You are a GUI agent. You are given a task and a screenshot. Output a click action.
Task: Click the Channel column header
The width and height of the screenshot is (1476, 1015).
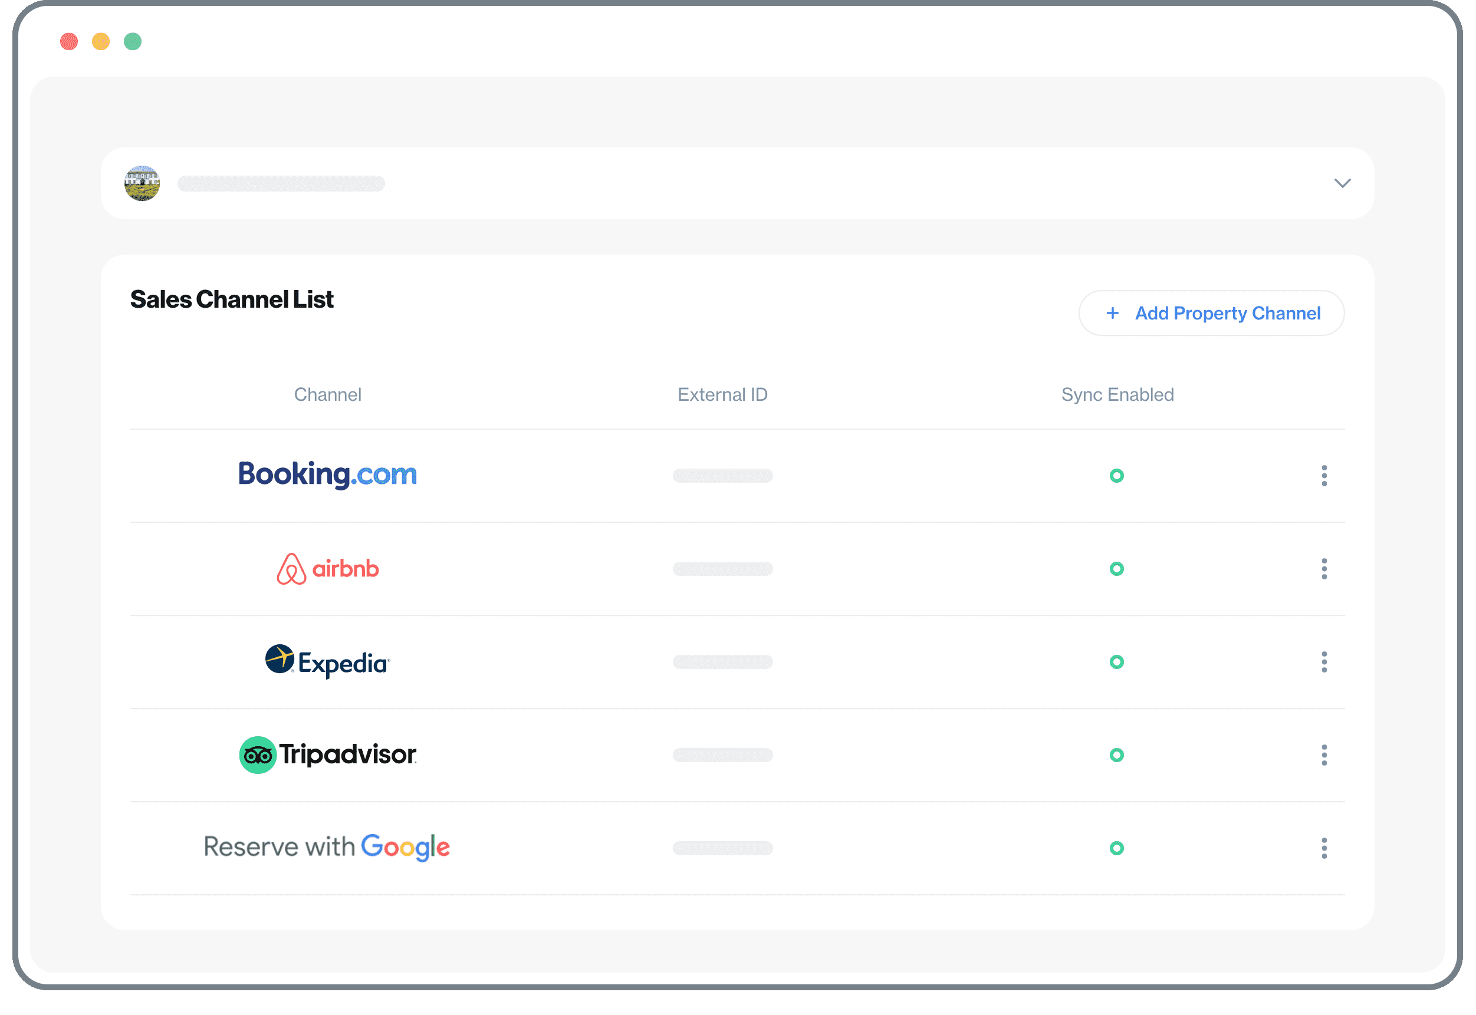pyautogui.click(x=328, y=394)
